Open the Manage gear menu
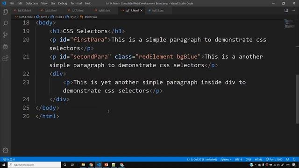Screen dimensions: 299x168 pos(5,150)
